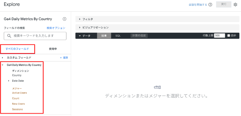Select the Count measure

pos(16,98)
